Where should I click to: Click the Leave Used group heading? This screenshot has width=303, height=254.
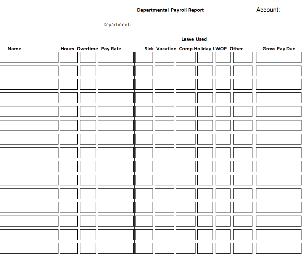pyautogui.click(x=194, y=39)
